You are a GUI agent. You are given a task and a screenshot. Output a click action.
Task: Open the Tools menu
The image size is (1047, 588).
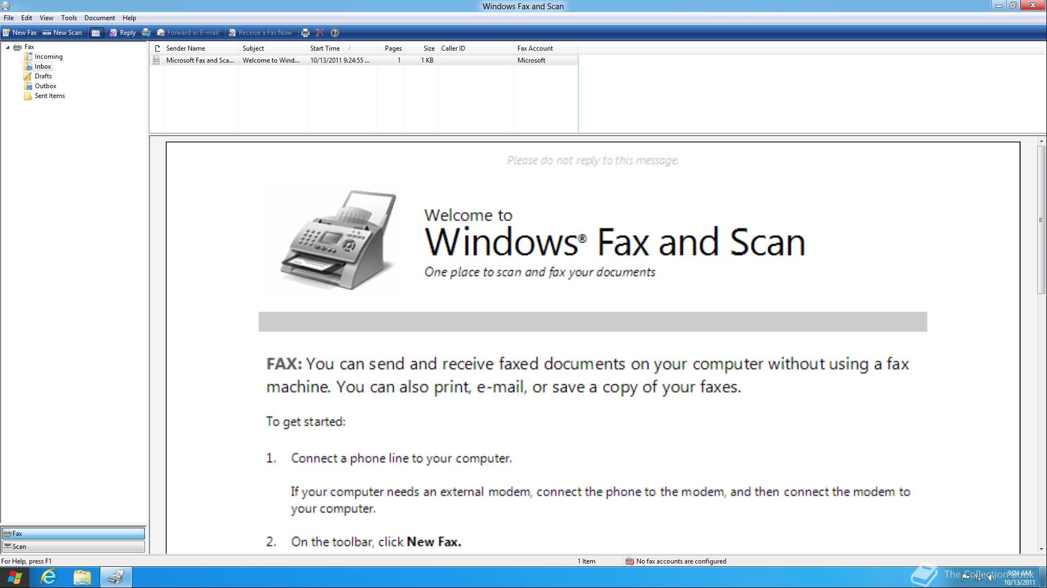[69, 18]
